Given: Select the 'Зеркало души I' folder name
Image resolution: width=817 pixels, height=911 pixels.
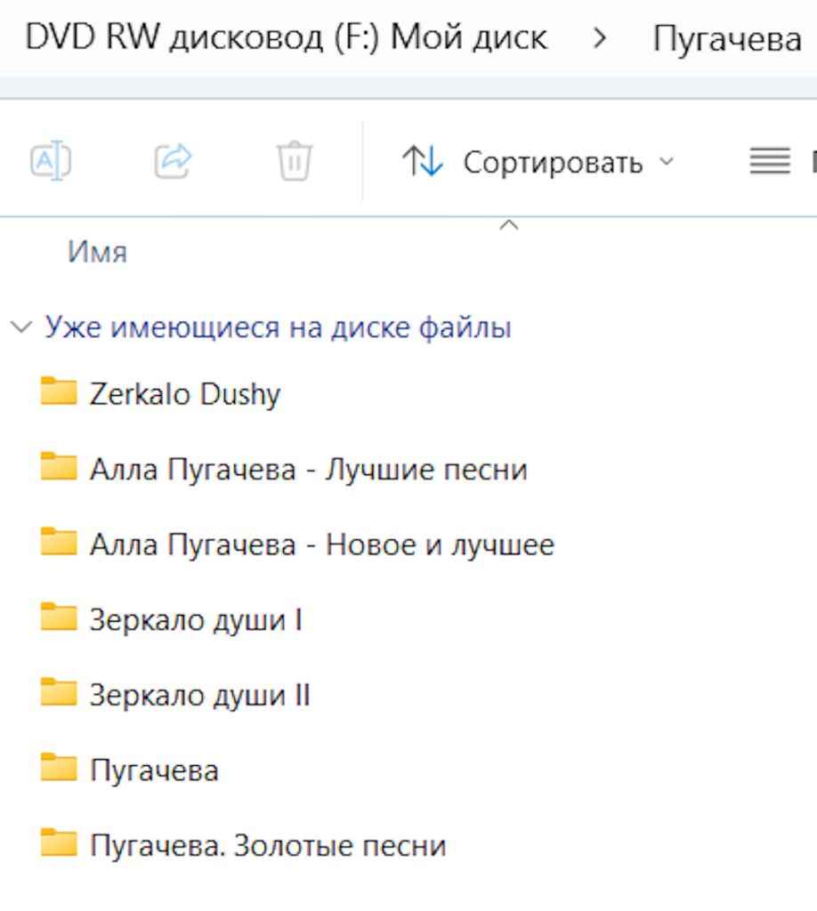Looking at the screenshot, I should pos(196,620).
